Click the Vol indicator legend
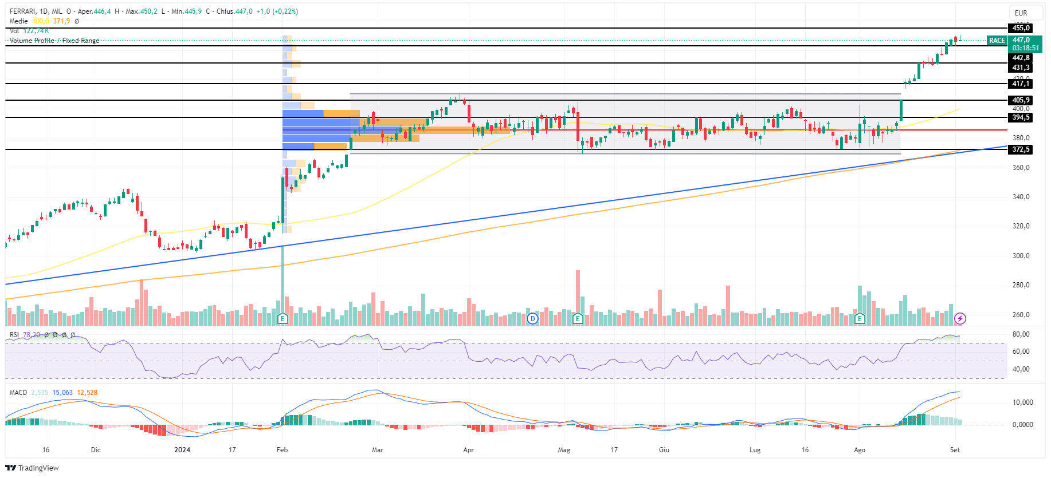Screen dimensions: 1051x478 pyautogui.click(x=14, y=31)
